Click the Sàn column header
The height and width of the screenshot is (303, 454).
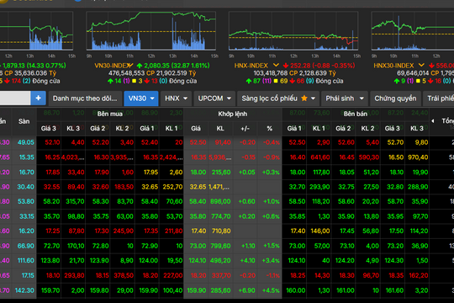[24, 121]
